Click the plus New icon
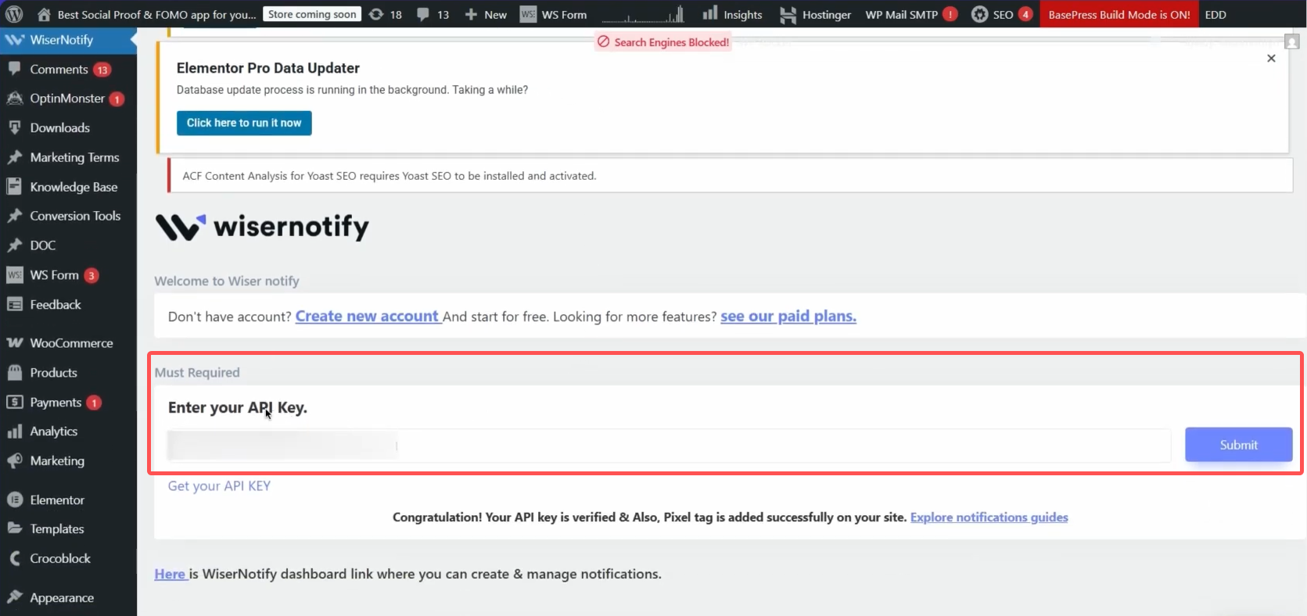 471,14
